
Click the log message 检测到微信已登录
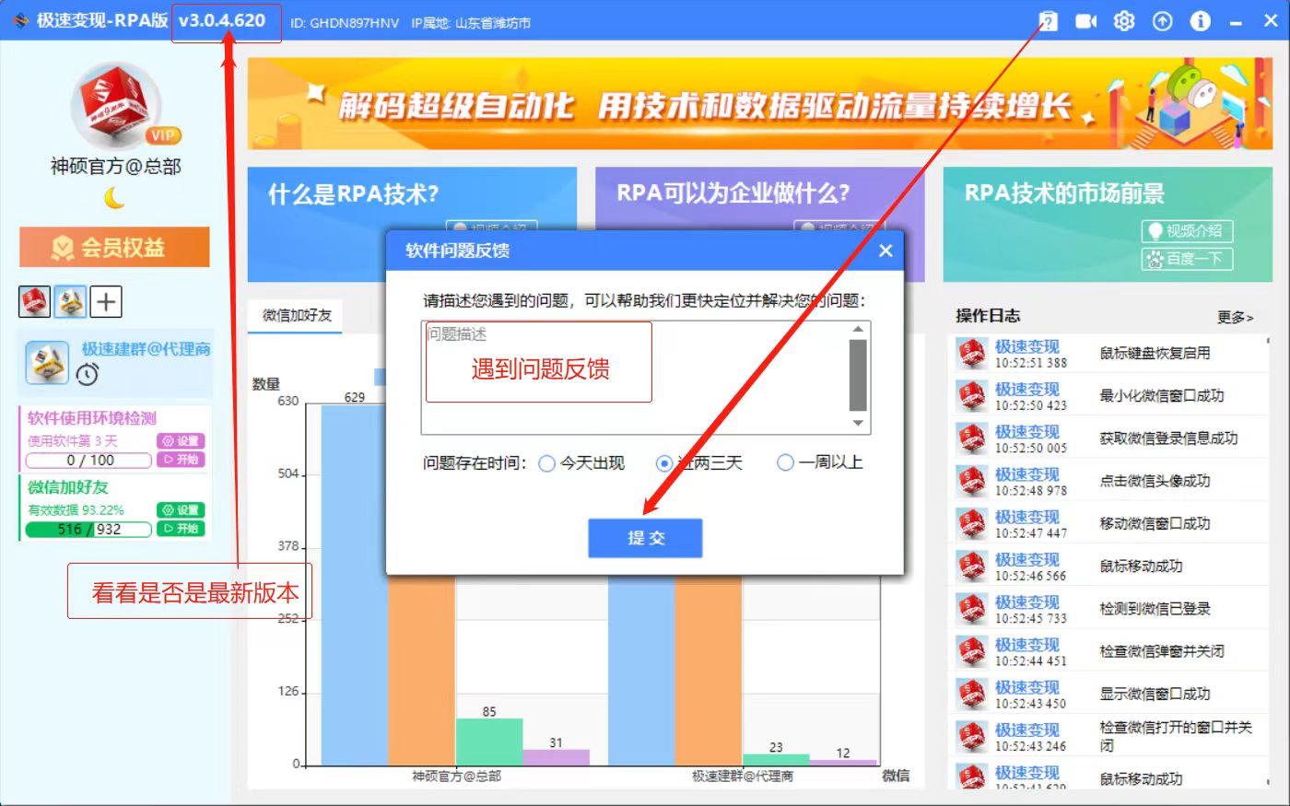(x=1155, y=609)
